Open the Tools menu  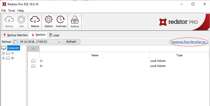(x=12, y=11)
